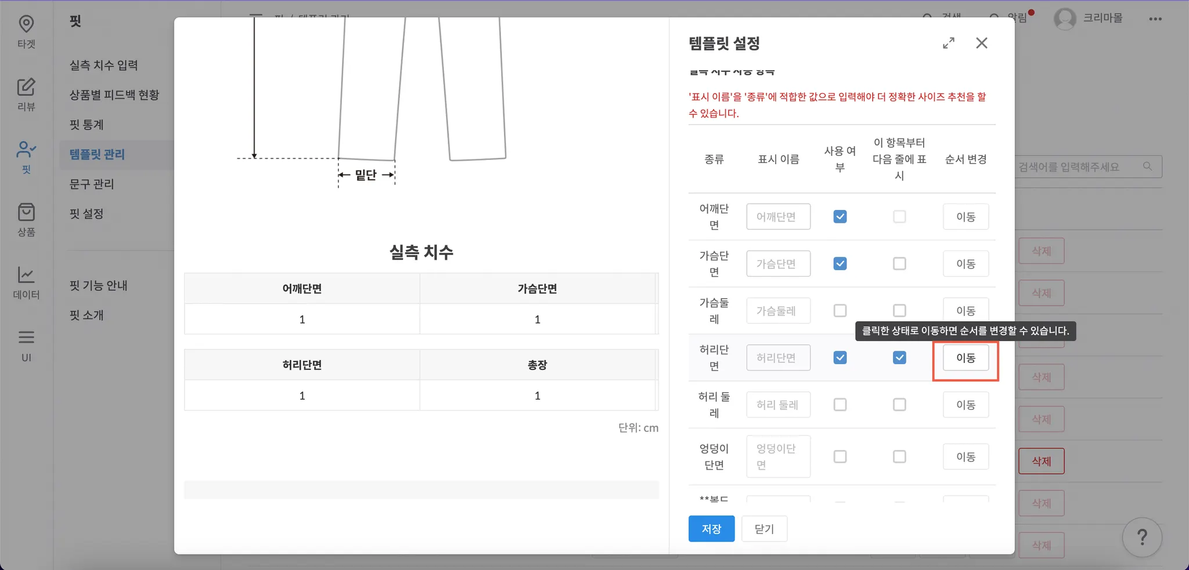Click 이동 button for 가슴단면 row

(965, 264)
